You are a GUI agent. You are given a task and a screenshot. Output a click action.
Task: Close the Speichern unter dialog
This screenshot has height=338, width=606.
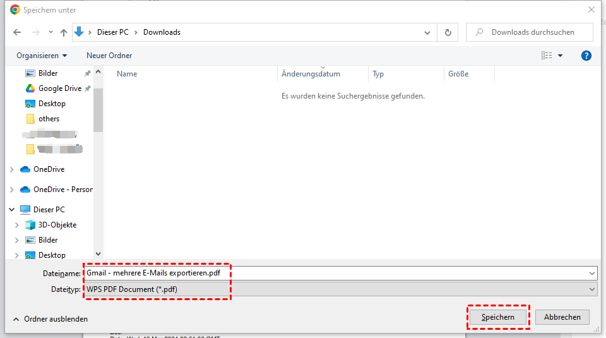(x=591, y=9)
